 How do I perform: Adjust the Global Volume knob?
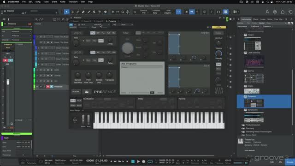[x=218, y=54]
